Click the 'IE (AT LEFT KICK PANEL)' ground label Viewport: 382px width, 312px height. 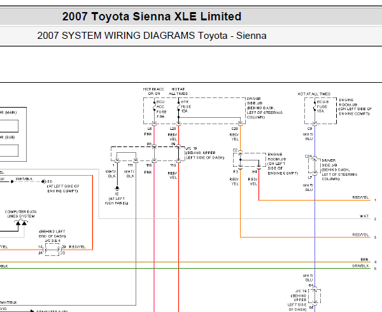(x=117, y=198)
